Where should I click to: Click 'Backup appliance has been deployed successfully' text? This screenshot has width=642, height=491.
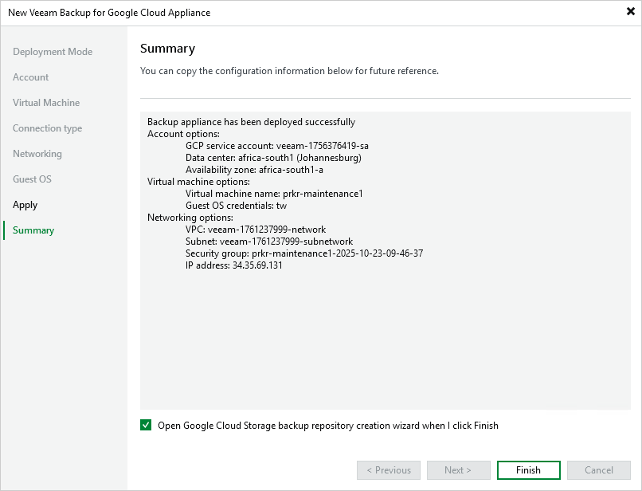point(251,122)
